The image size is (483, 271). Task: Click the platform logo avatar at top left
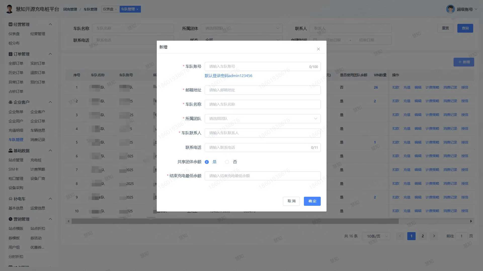click(9, 9)
